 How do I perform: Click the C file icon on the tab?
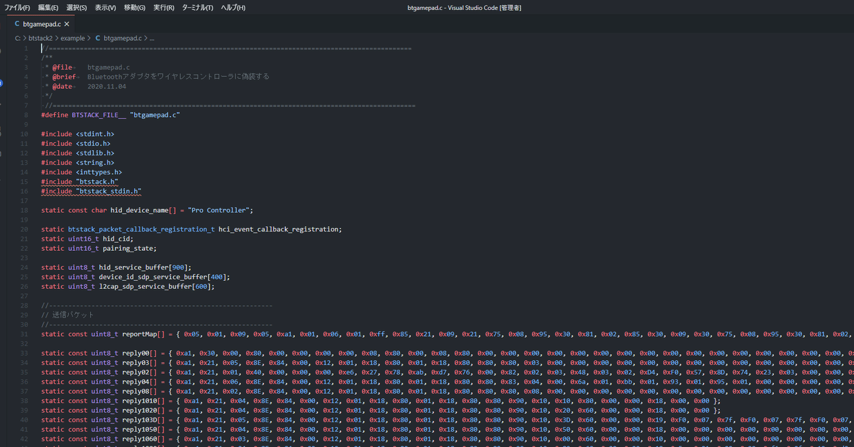tap(17, 24)
